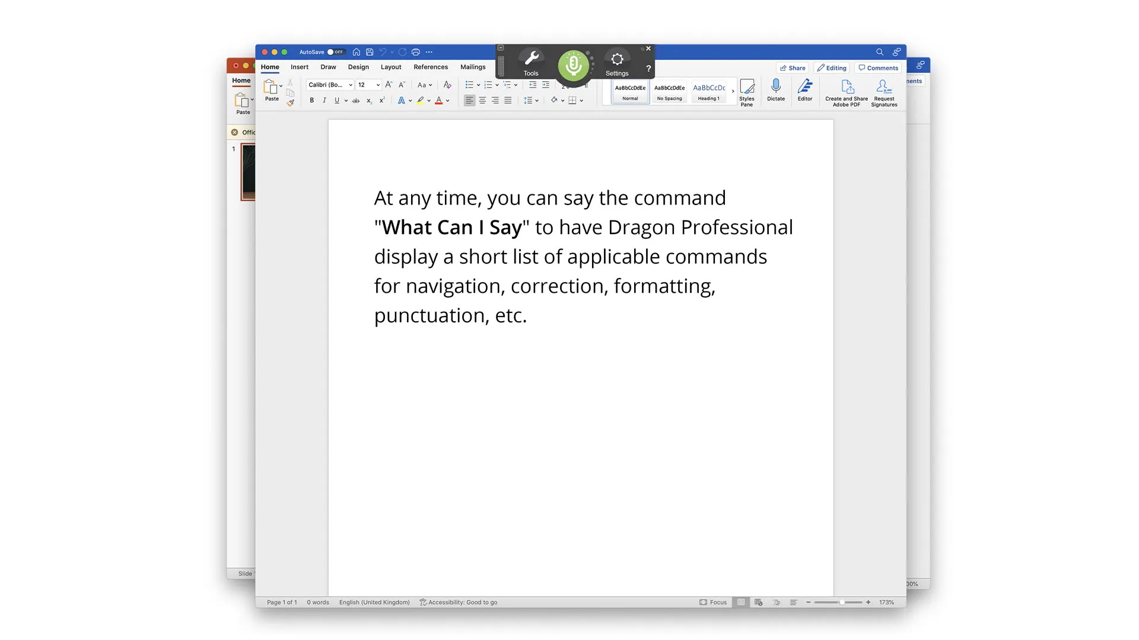Image resolution: width=1139 pixels, height=640 pixels.
Task: Open the References ribbon tab
Action: click(431, 68)
